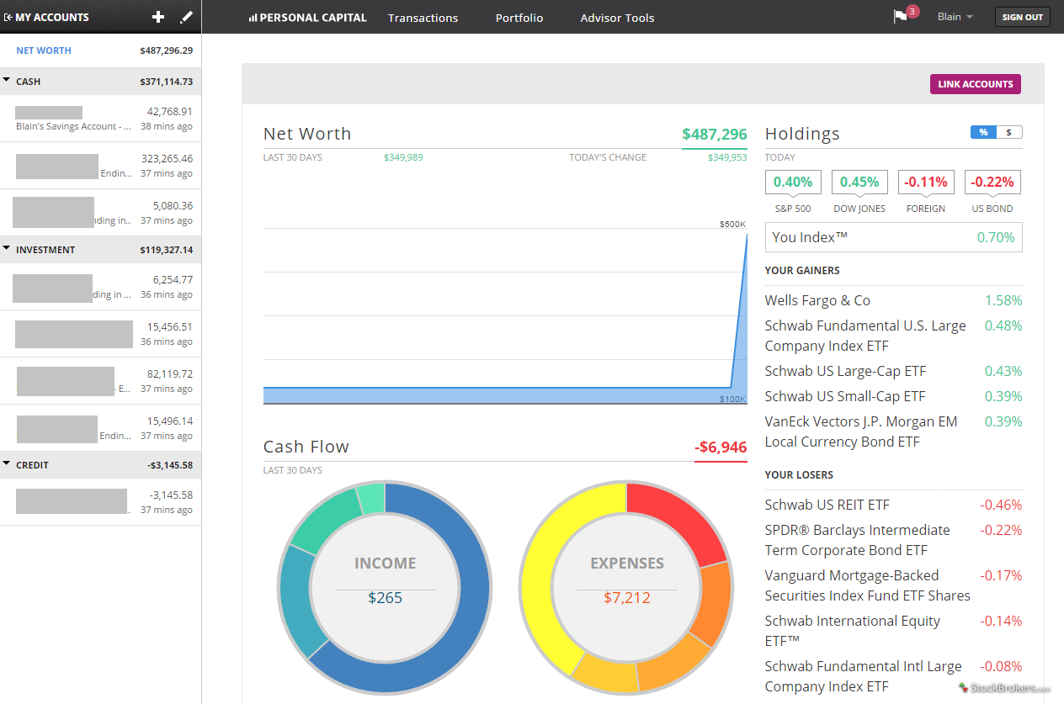Screen dimensions: 1064x704
Task: Click Schwab US REIT ETF loser
Action: point(827,505)
